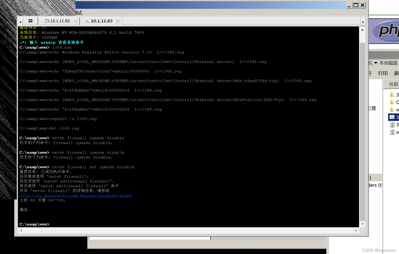
Task: Switch to the terminal 10.1.11.83 tab
Action: (x=99, y=21)
